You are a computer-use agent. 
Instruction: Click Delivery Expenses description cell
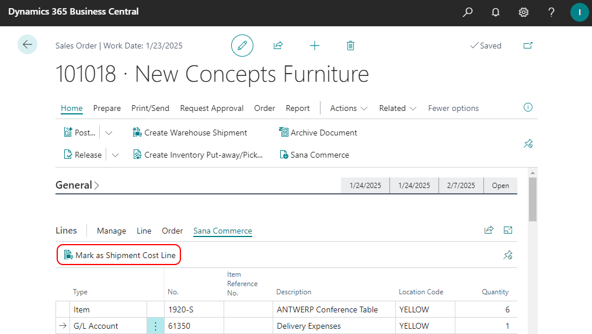coord(334,326)
